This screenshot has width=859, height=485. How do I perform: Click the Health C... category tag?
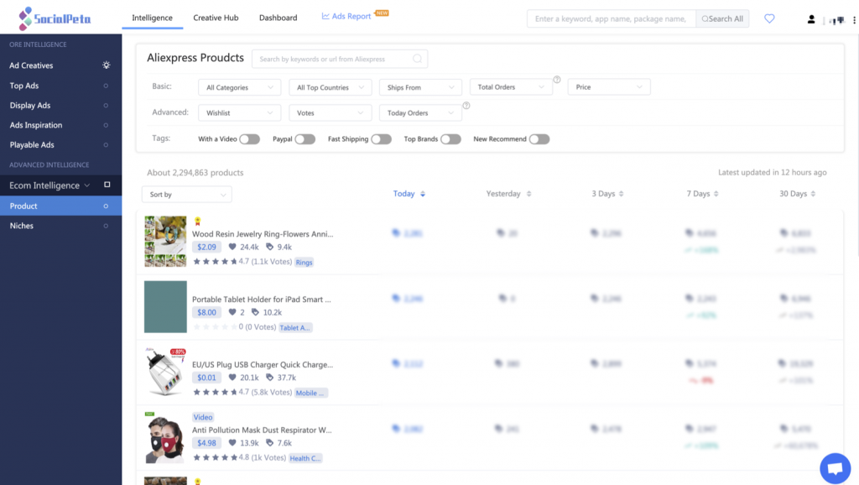pos(305,458)
